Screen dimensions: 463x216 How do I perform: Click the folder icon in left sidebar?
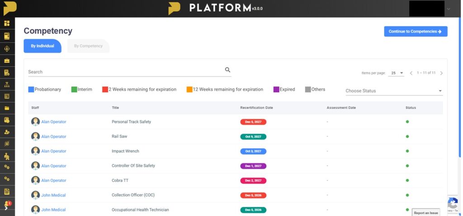tap(7, 108)
